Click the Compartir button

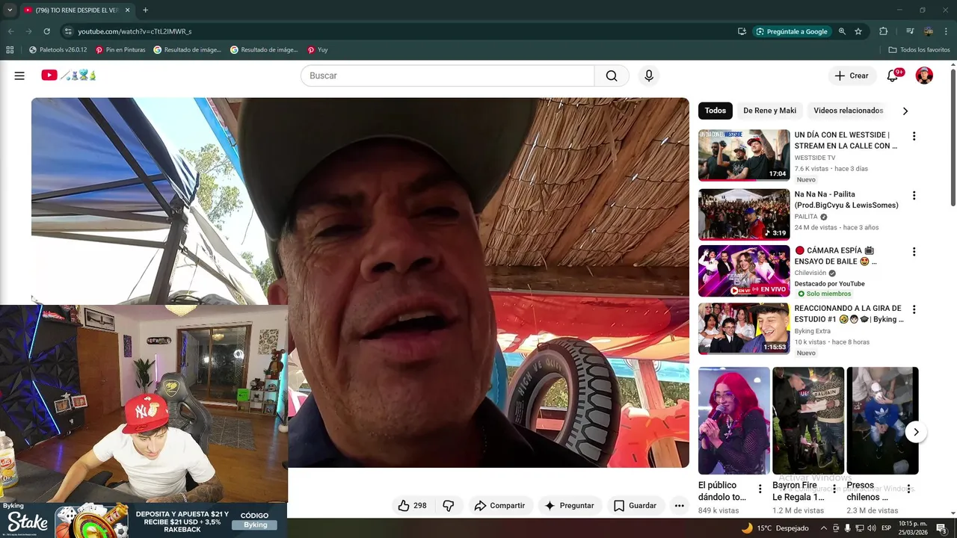pos(499,506)
